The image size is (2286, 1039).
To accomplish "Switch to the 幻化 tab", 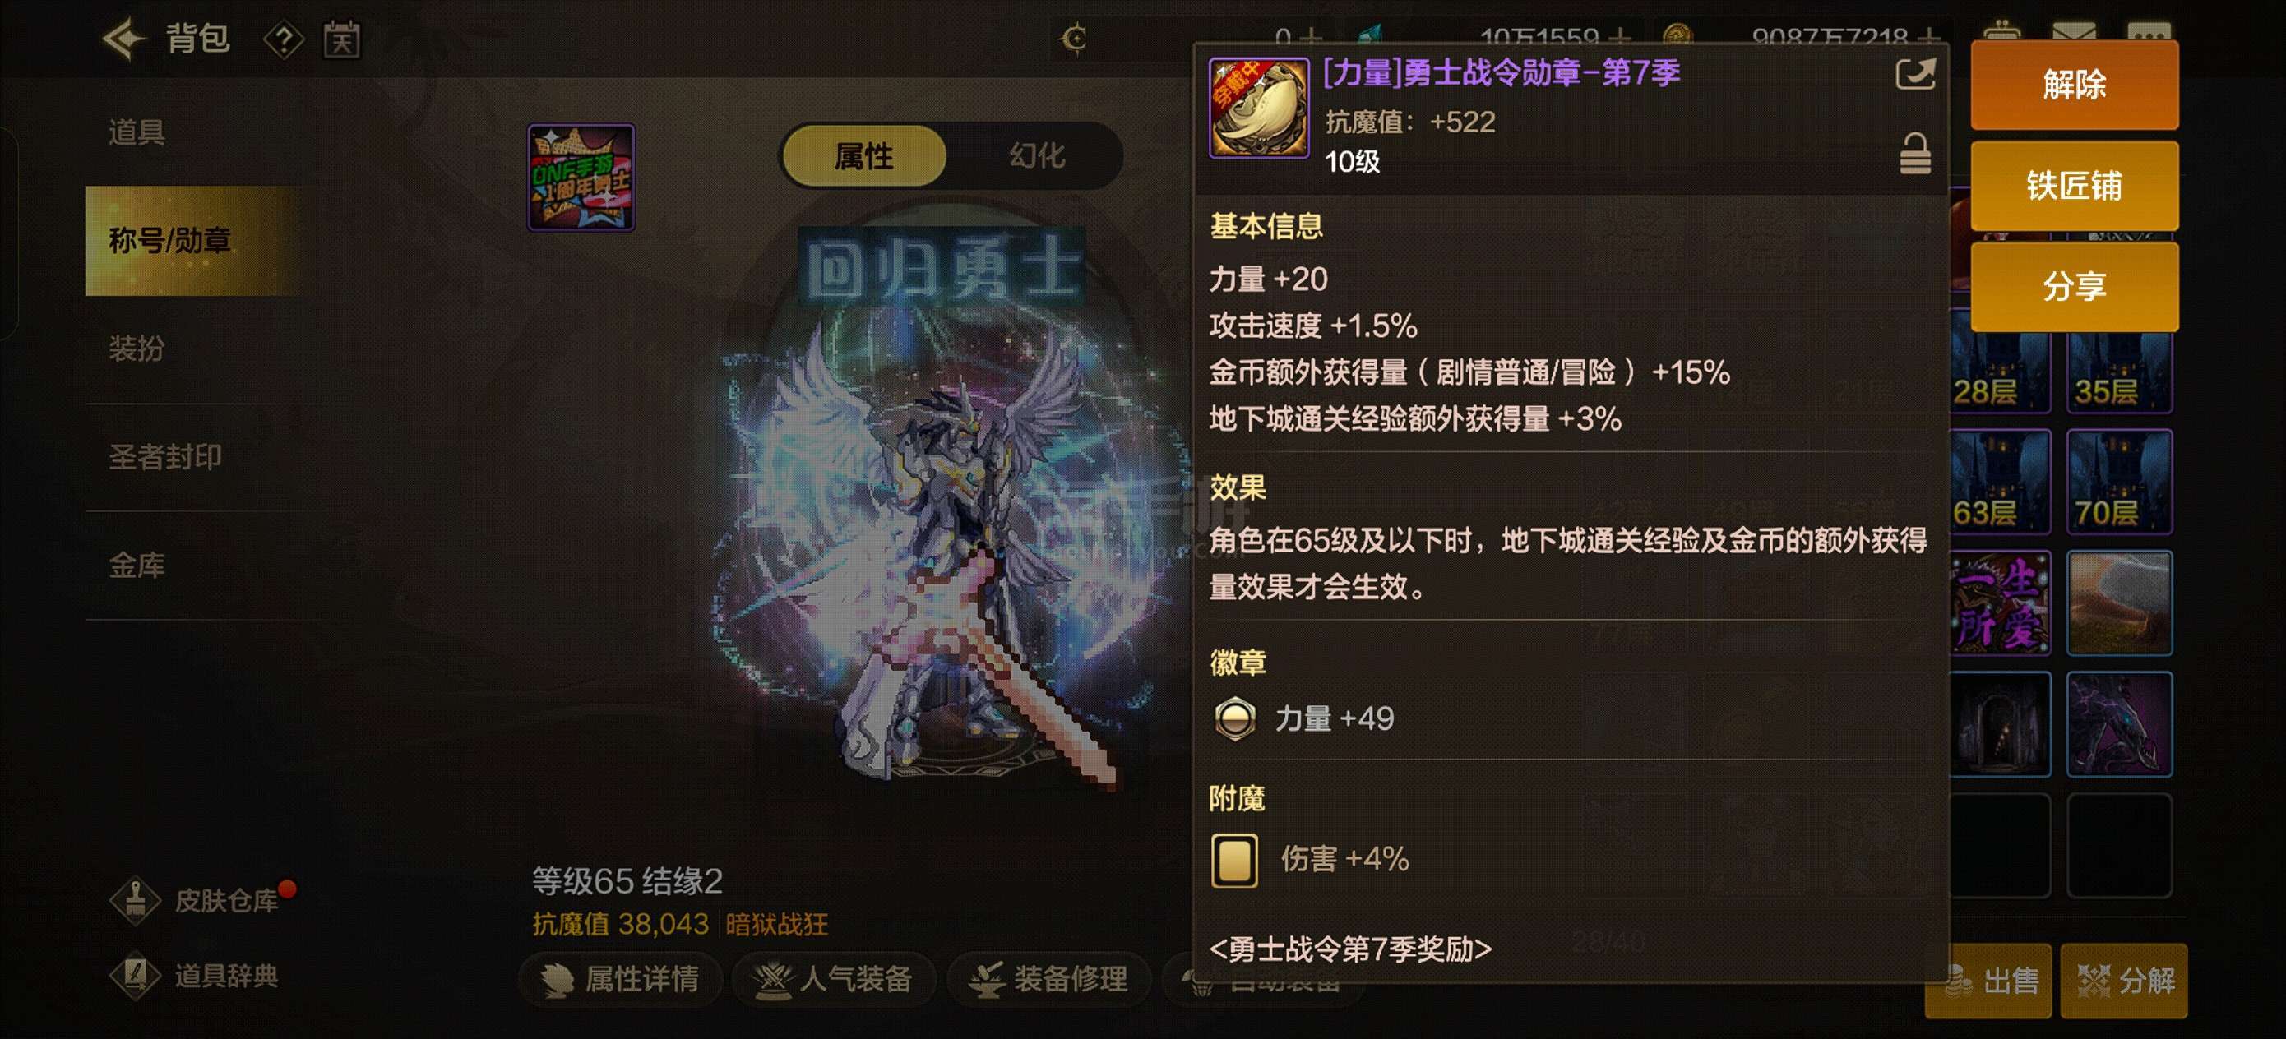I will (x=1035, y=156).
